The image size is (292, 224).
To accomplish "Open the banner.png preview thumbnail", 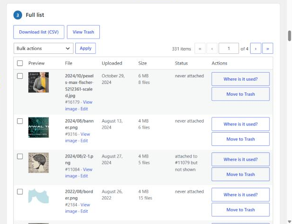I will tap(39, 127).
